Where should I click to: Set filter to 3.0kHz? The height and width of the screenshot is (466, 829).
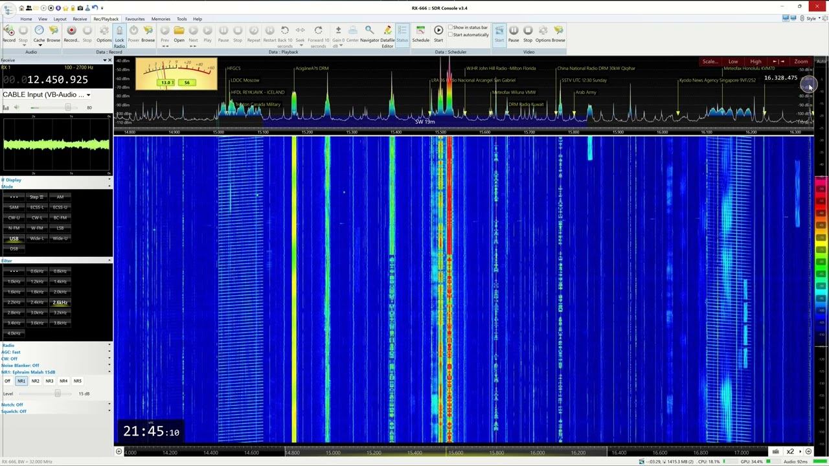click(x=37, y=313)
